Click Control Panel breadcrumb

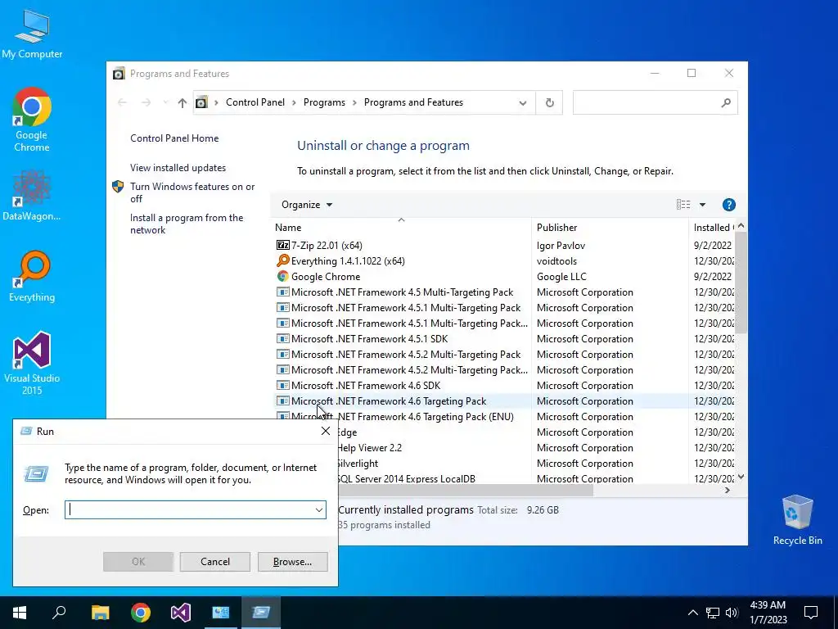point(255,102)
